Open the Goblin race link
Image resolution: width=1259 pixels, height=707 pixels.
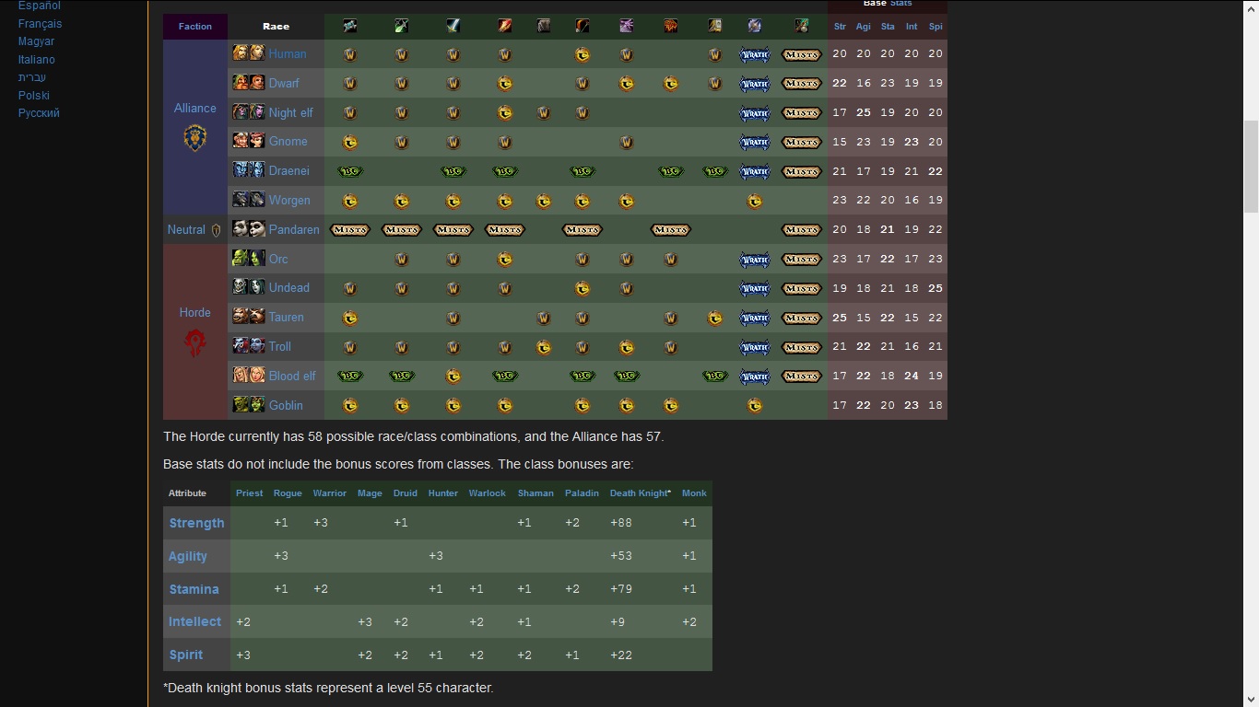point(286,405)
